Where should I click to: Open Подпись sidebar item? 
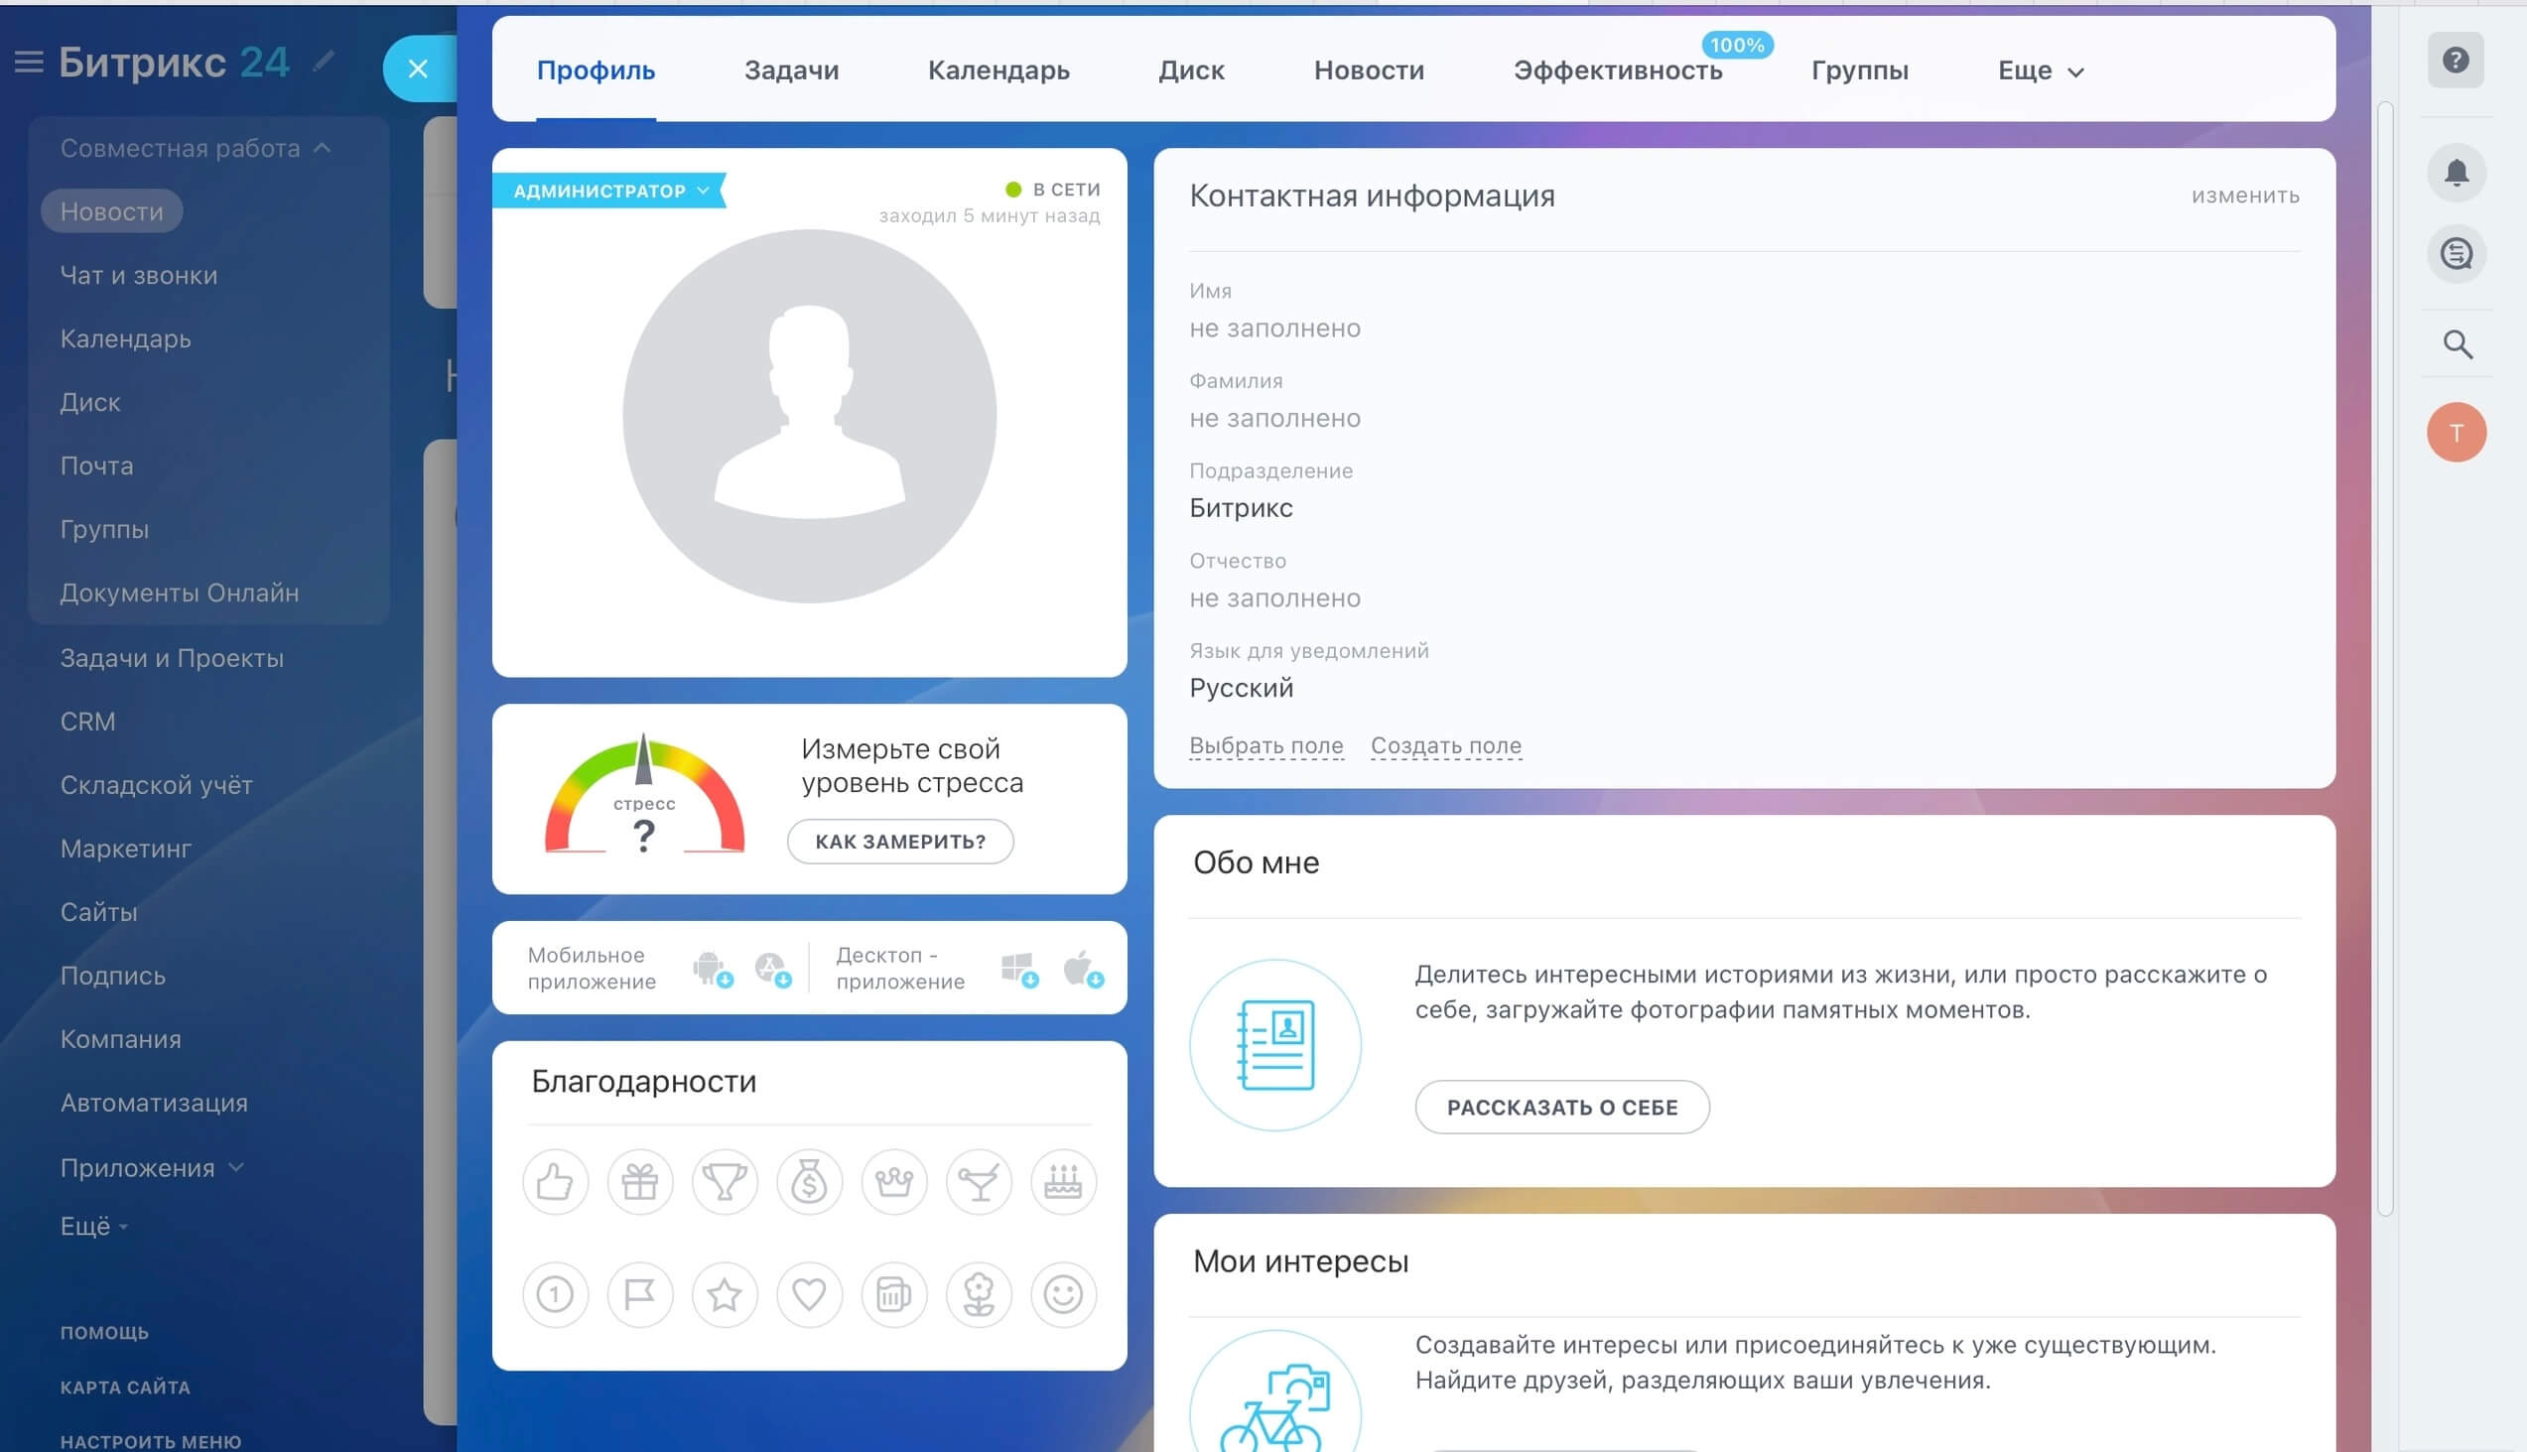[x=113, y=976]
